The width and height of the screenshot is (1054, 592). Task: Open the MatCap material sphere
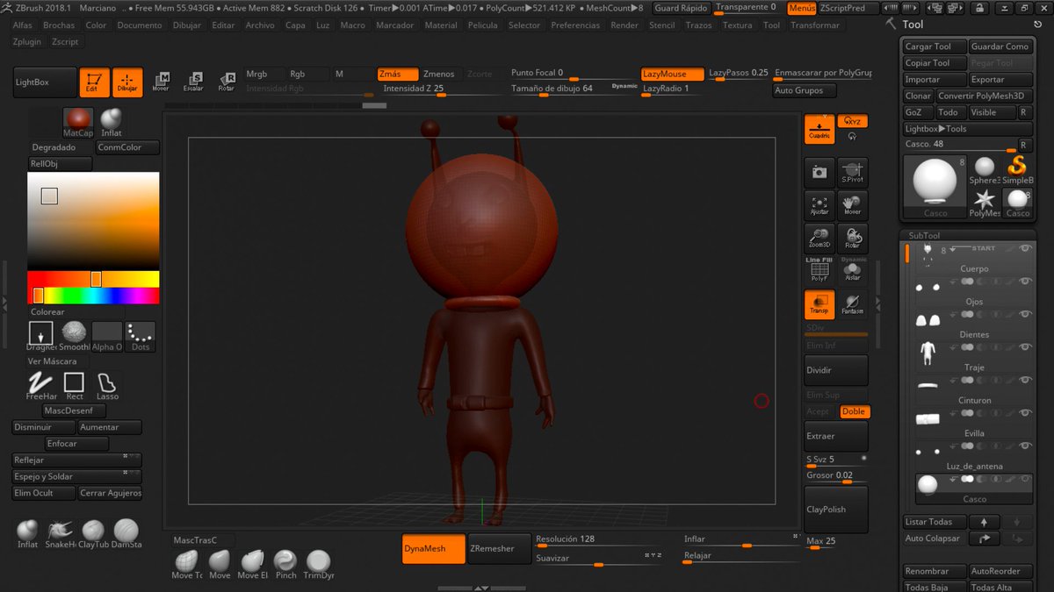click(78, 122)
